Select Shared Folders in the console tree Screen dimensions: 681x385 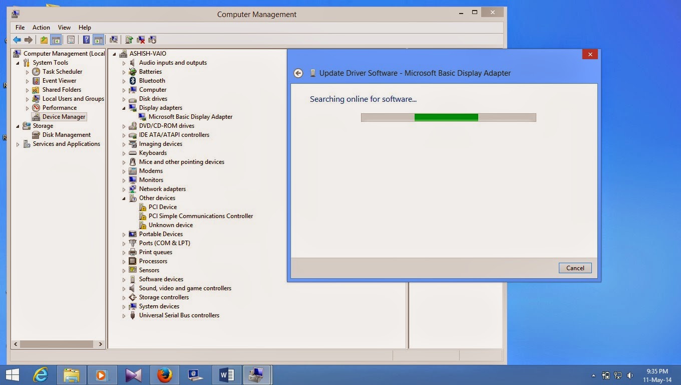click(x=62, y=90)
